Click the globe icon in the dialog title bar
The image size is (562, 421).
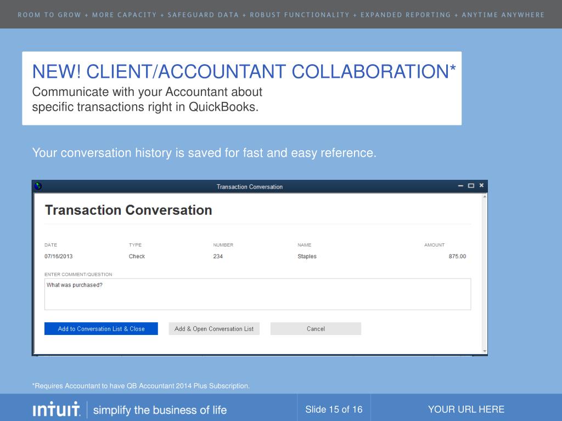[x=38, y=186]
